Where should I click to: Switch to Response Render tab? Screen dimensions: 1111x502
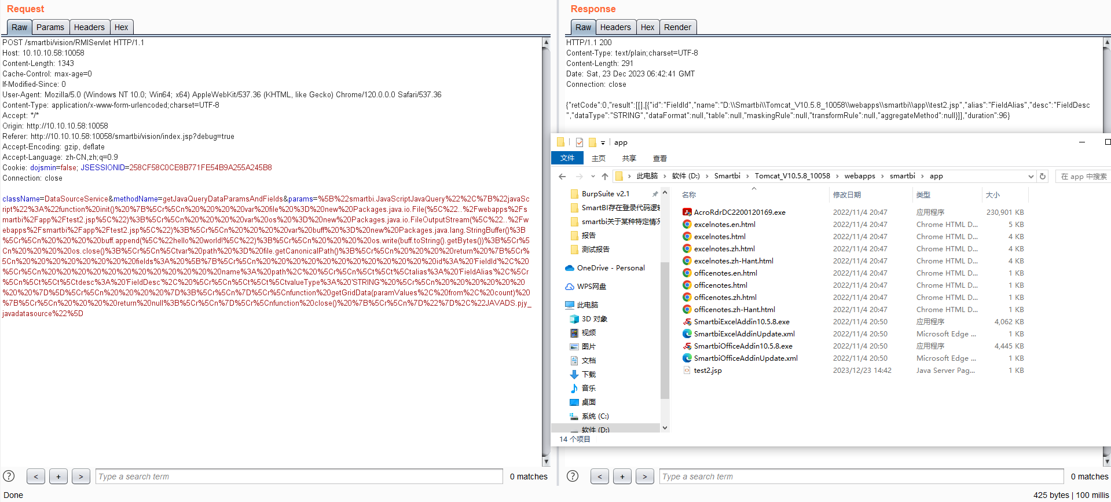[x=678, y=27]
